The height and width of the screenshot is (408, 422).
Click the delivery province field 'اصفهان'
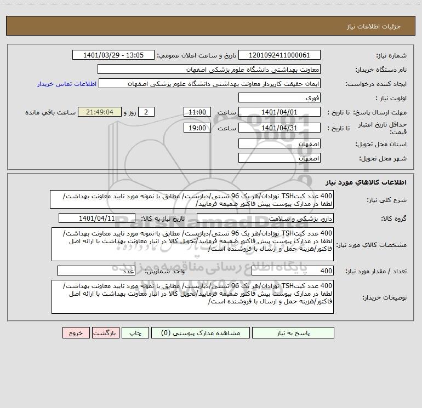coord(280,143)
